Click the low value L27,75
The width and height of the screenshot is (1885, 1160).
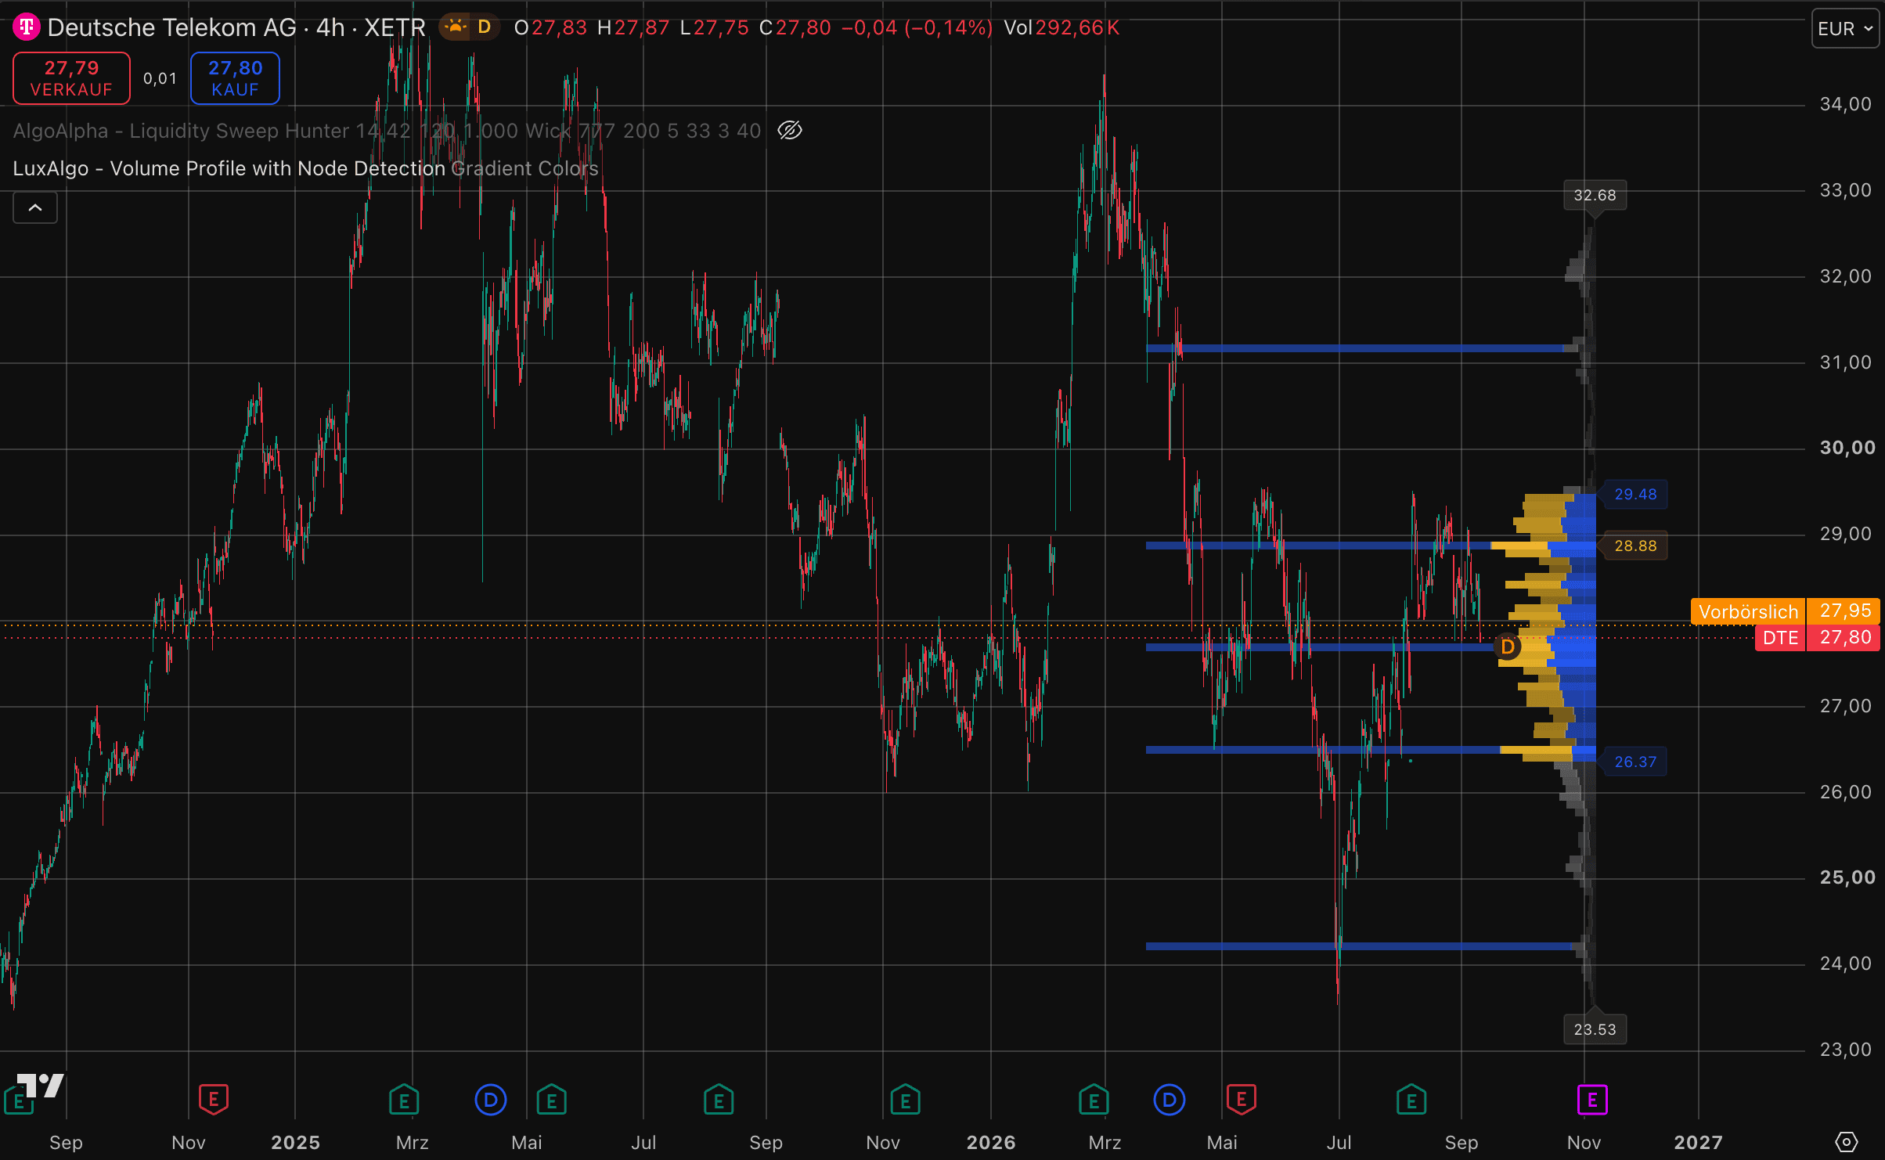(715, 28)
